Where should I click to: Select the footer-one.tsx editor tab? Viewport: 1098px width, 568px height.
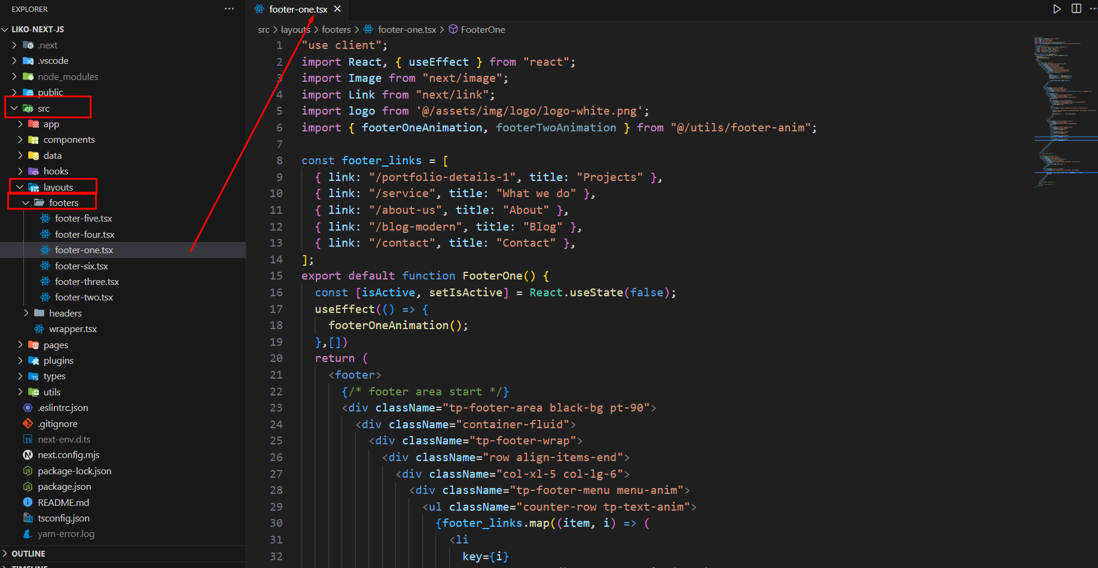(298, 9)
